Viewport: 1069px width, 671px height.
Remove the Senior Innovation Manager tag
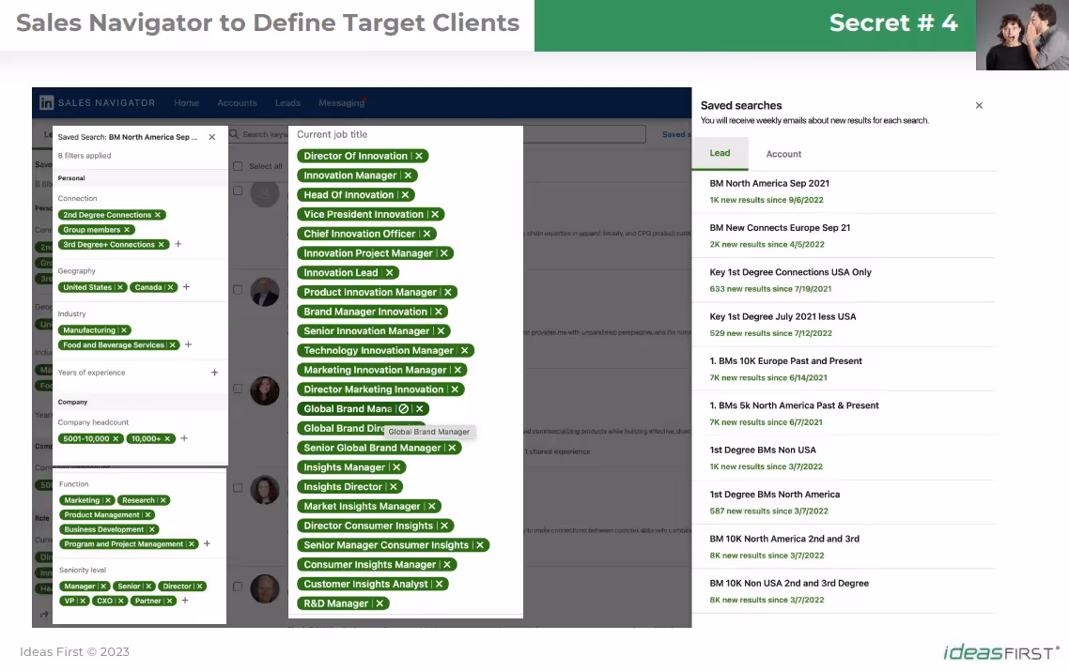pyautogui.click(x=441, y=331)
